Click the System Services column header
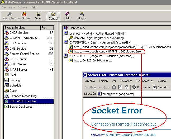 (x=22, y=28)
